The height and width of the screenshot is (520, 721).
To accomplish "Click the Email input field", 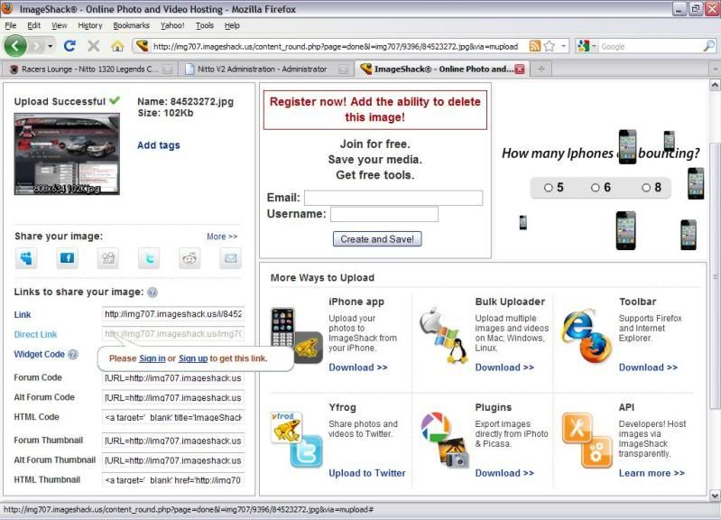I will (393, 198).
